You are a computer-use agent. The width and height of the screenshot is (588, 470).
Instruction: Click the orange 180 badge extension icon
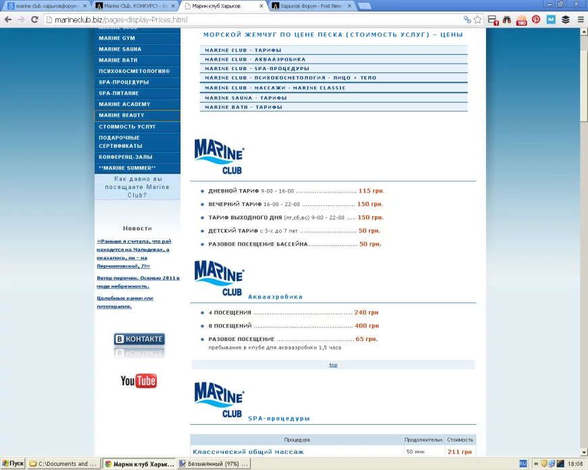(521, 20)
